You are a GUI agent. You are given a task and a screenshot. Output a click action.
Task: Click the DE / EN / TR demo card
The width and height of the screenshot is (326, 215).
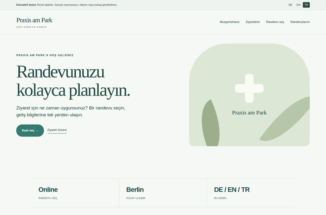(250, 193)
